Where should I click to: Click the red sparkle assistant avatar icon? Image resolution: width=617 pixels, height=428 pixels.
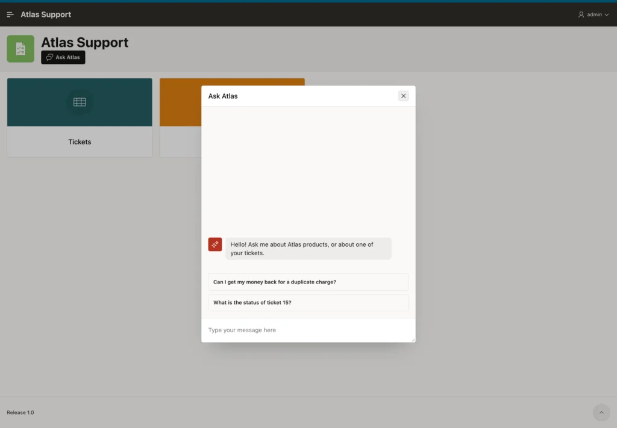click(215, 244)
